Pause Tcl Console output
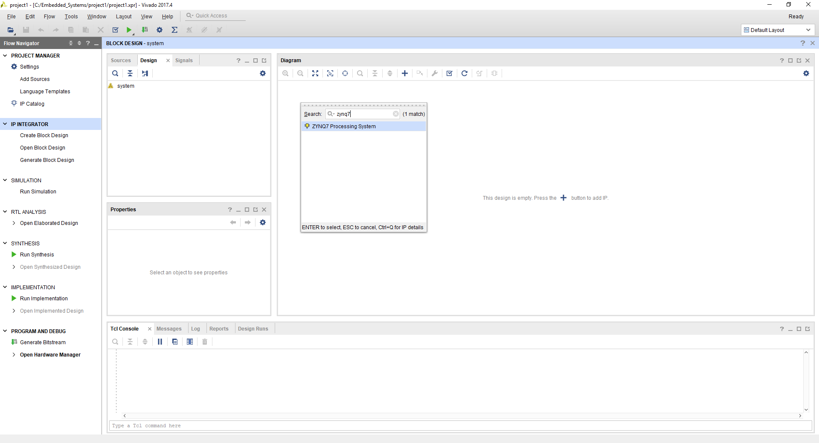819x443 pixels. [160, 342]
